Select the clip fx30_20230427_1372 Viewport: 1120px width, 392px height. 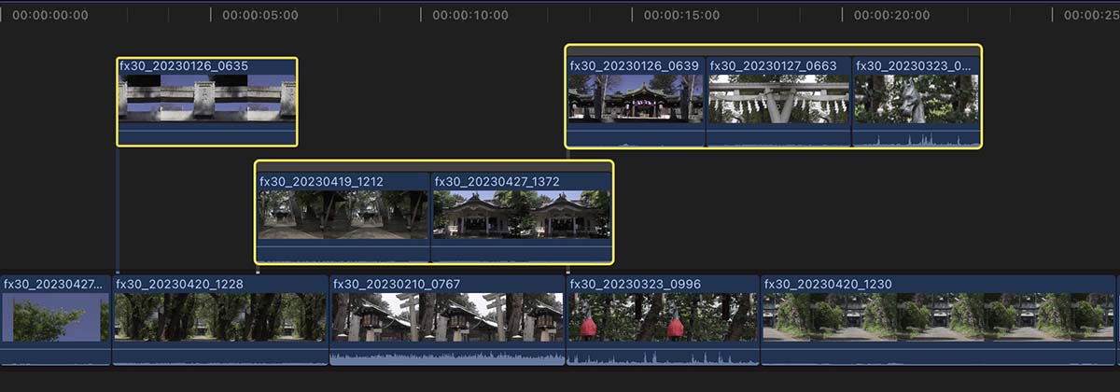[522, 217]
